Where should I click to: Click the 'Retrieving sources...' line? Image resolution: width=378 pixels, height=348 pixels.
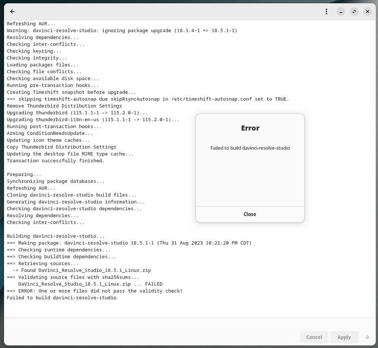point(42,263)
